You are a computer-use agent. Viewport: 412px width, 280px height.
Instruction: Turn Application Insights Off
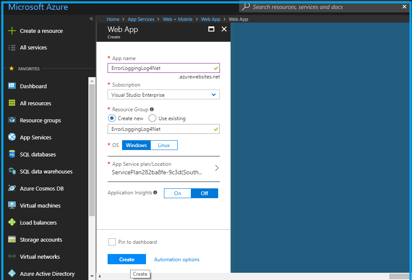[x=205, y=193]
